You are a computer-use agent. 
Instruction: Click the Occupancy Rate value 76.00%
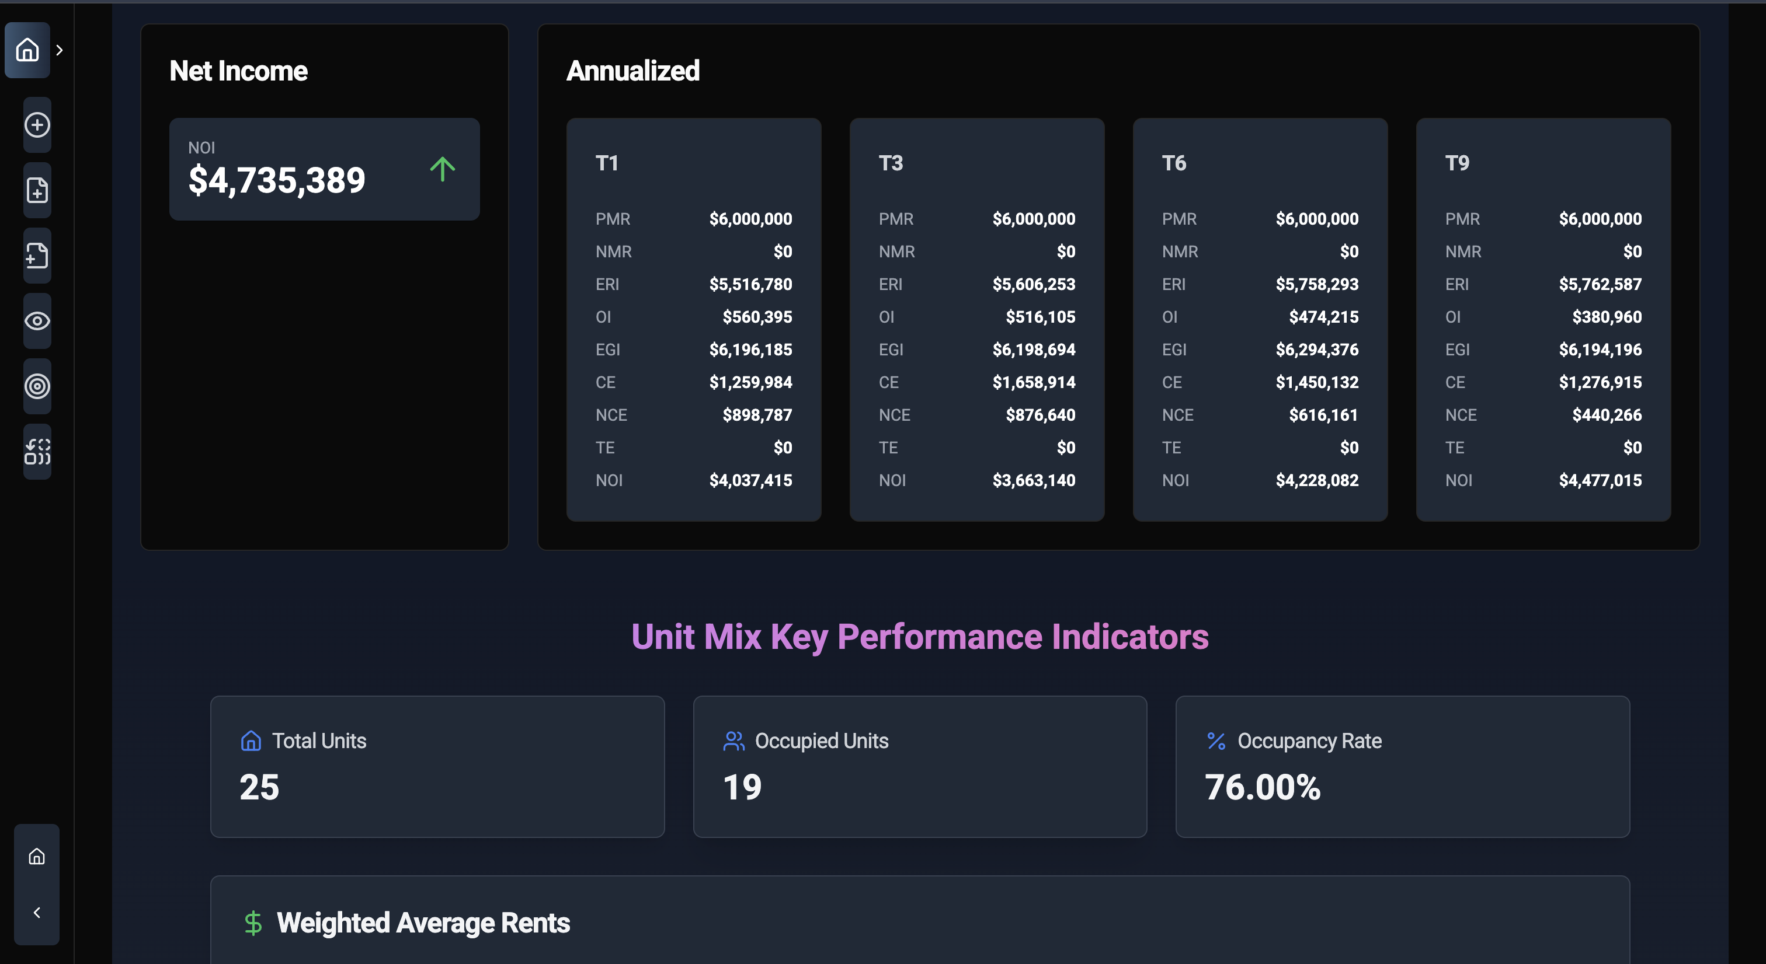point(1263,787)
